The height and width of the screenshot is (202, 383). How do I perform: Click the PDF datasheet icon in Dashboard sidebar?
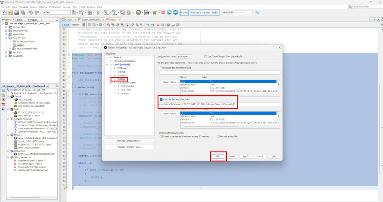3,104
